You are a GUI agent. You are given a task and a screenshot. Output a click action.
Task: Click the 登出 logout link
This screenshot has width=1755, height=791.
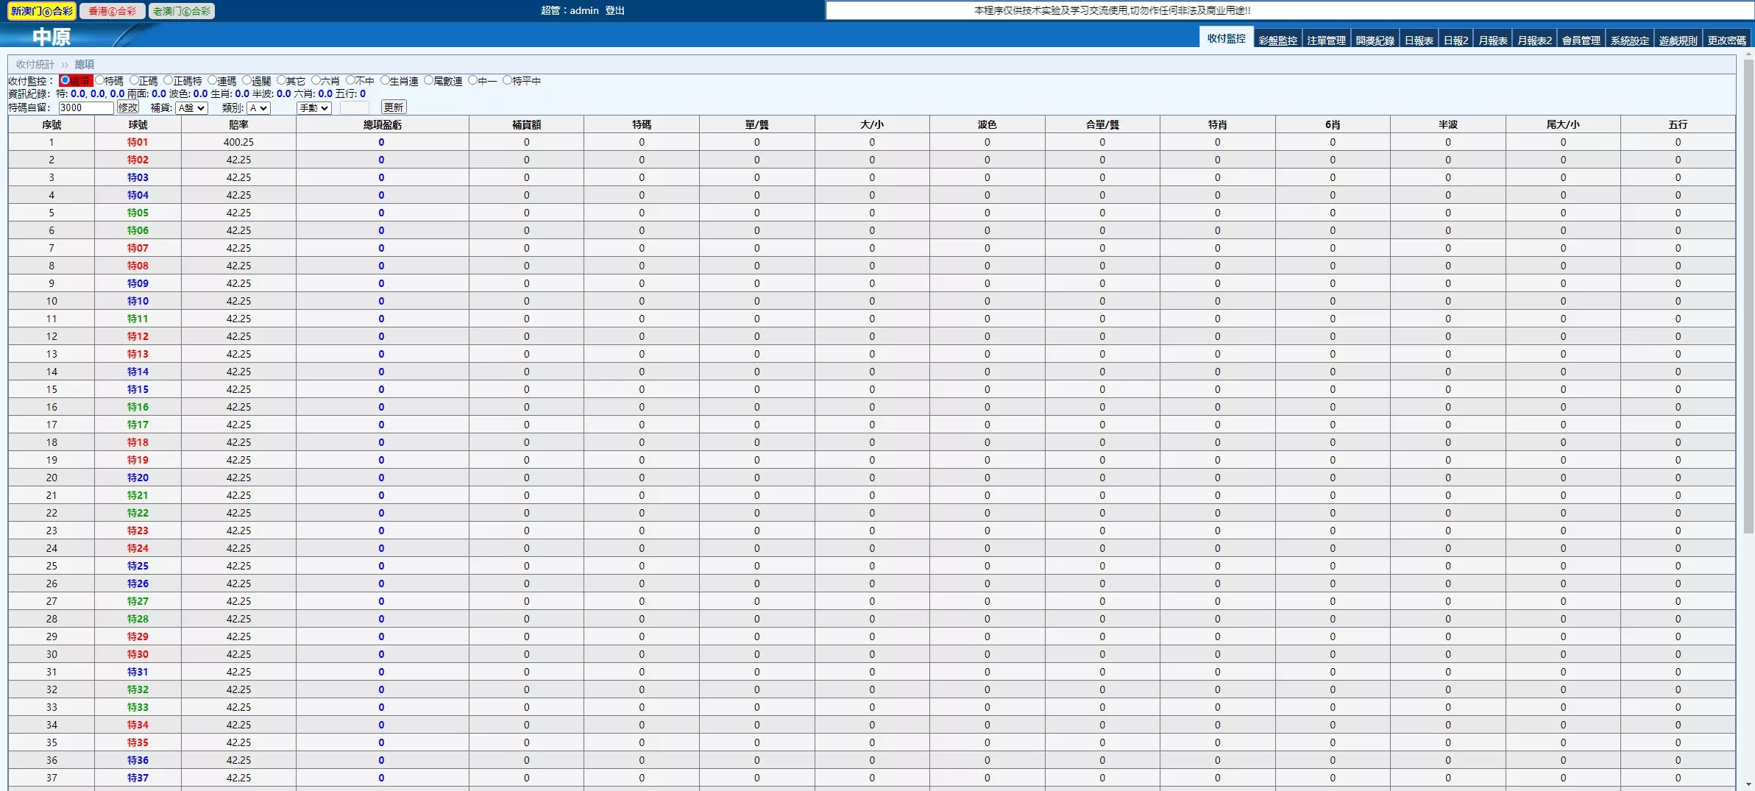(x=614, y=10)
